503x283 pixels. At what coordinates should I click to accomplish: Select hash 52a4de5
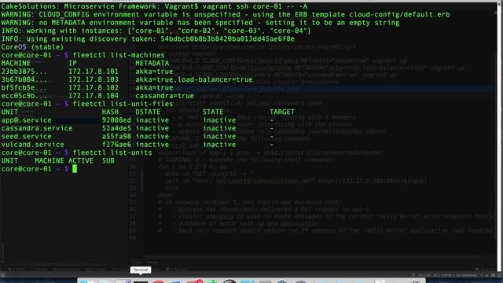[116, 128]
